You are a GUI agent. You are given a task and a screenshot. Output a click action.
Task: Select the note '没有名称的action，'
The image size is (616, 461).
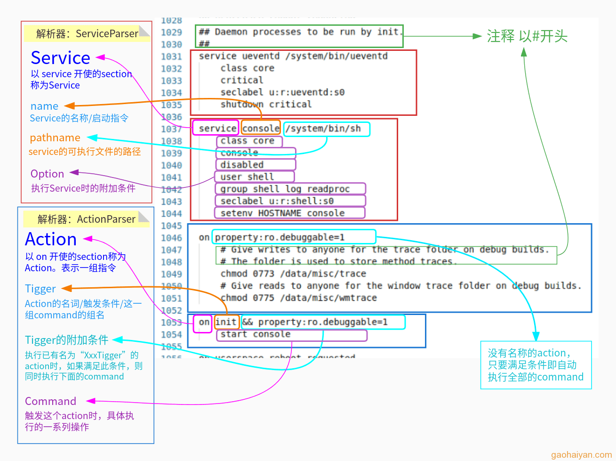[x=529, y=353]
